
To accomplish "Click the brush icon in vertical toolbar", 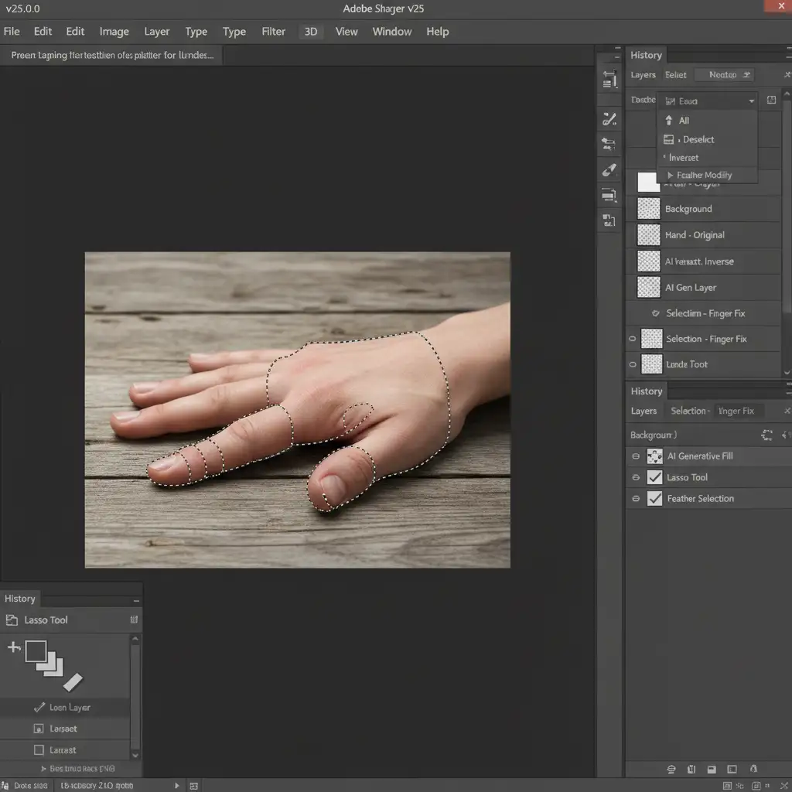I will (x=609, y=118).
